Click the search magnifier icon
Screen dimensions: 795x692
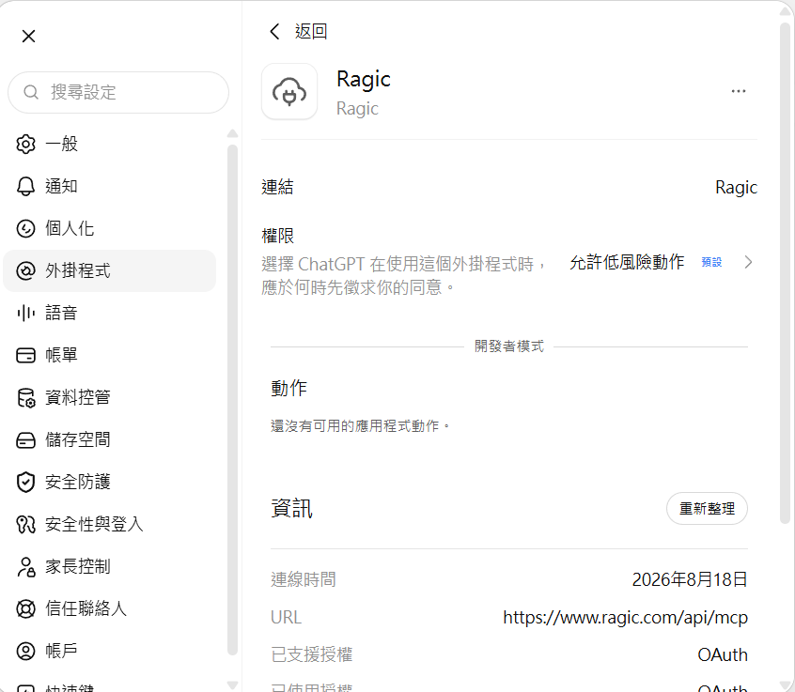[31, 92]
